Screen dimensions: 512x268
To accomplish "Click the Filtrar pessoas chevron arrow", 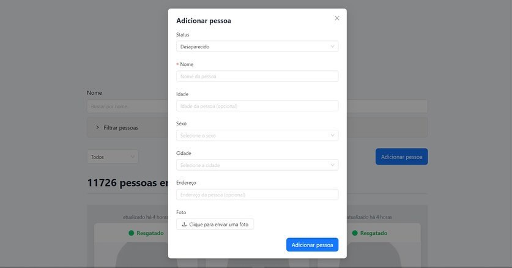I will tap(97, 127).
